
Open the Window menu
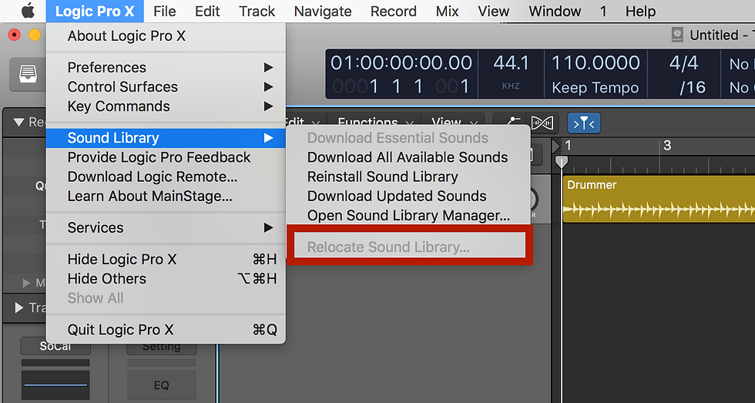[x=555, y=11]
